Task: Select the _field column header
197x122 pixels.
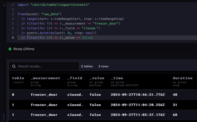Action: click(x=75, y=78)
